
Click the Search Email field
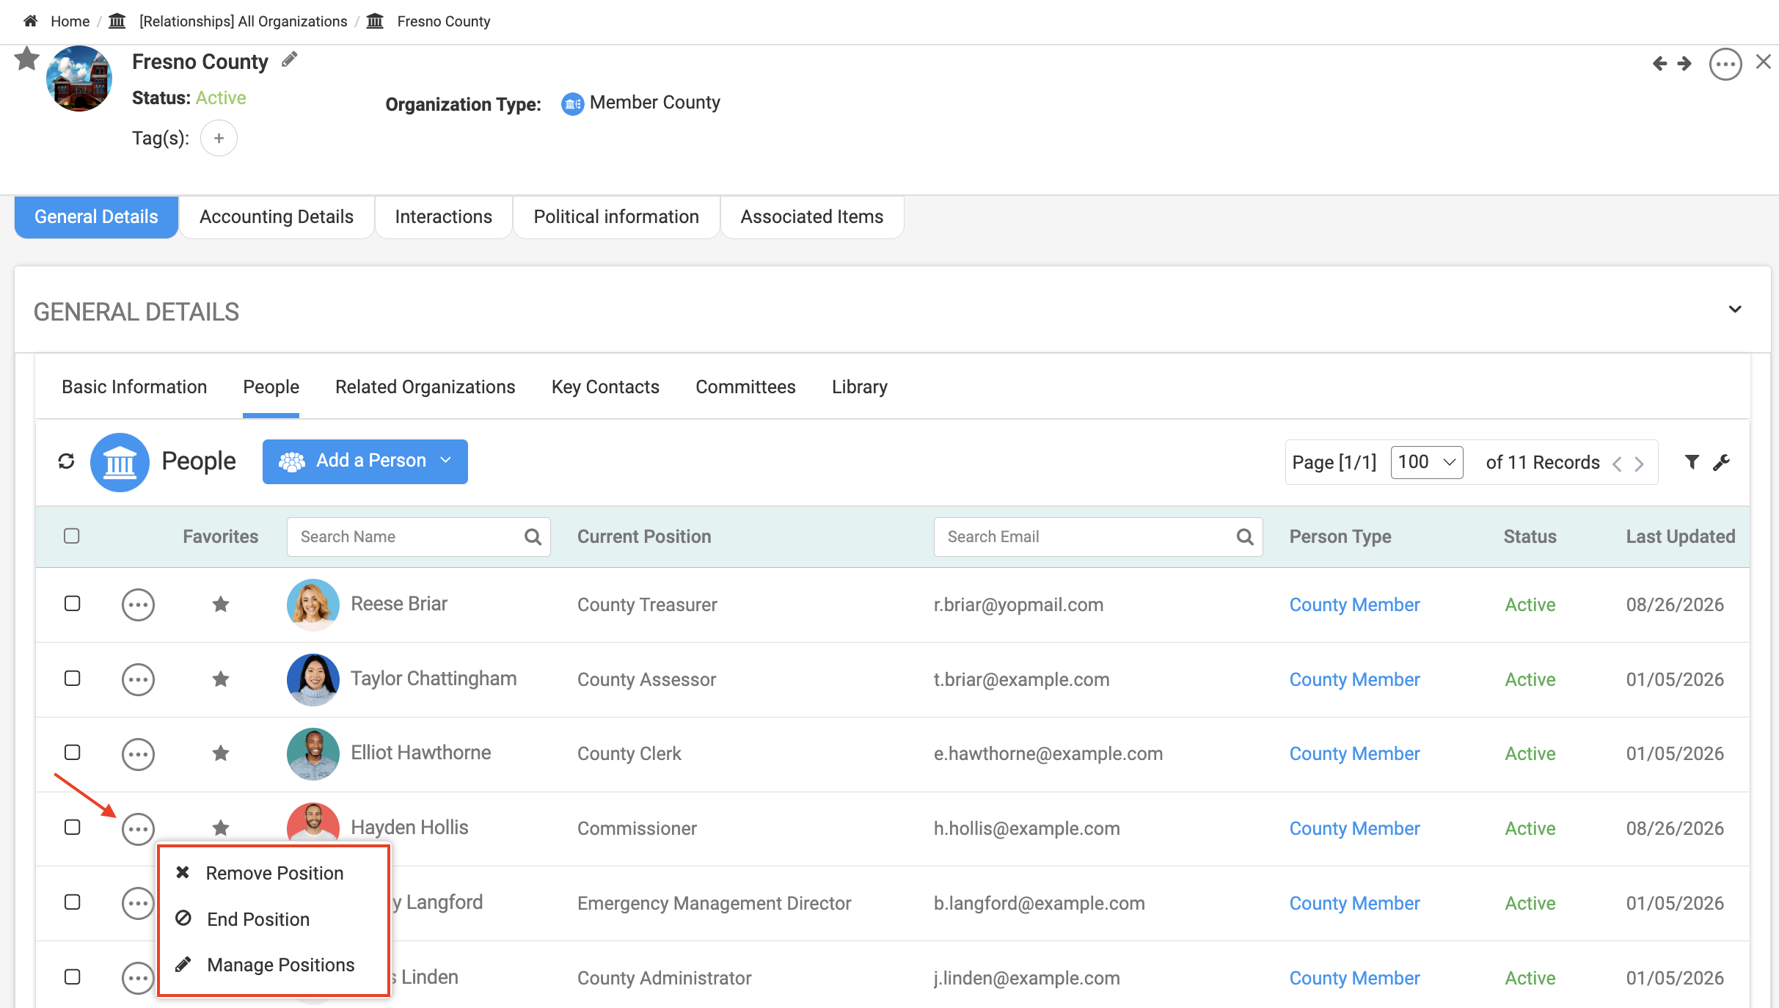point(1097,537)
